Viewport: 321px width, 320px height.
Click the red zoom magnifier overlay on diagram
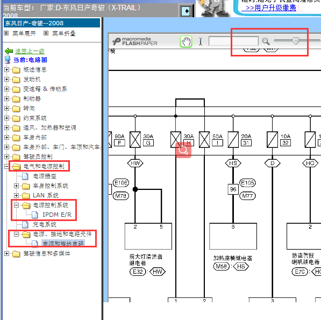tap(183, 150)
